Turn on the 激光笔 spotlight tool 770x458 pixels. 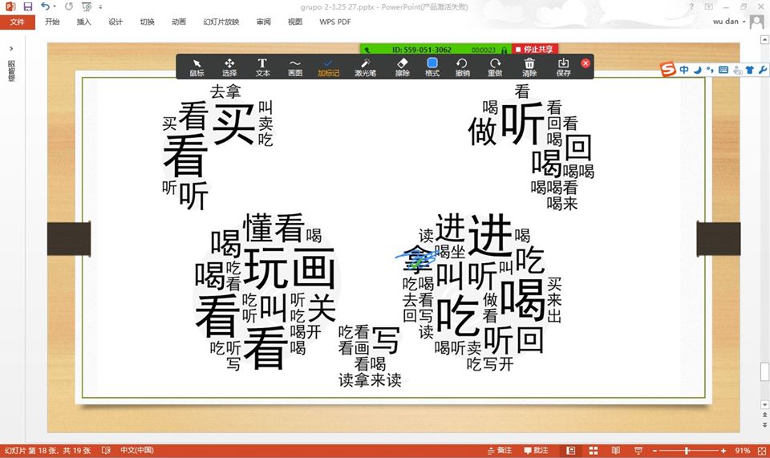(366, 67)
